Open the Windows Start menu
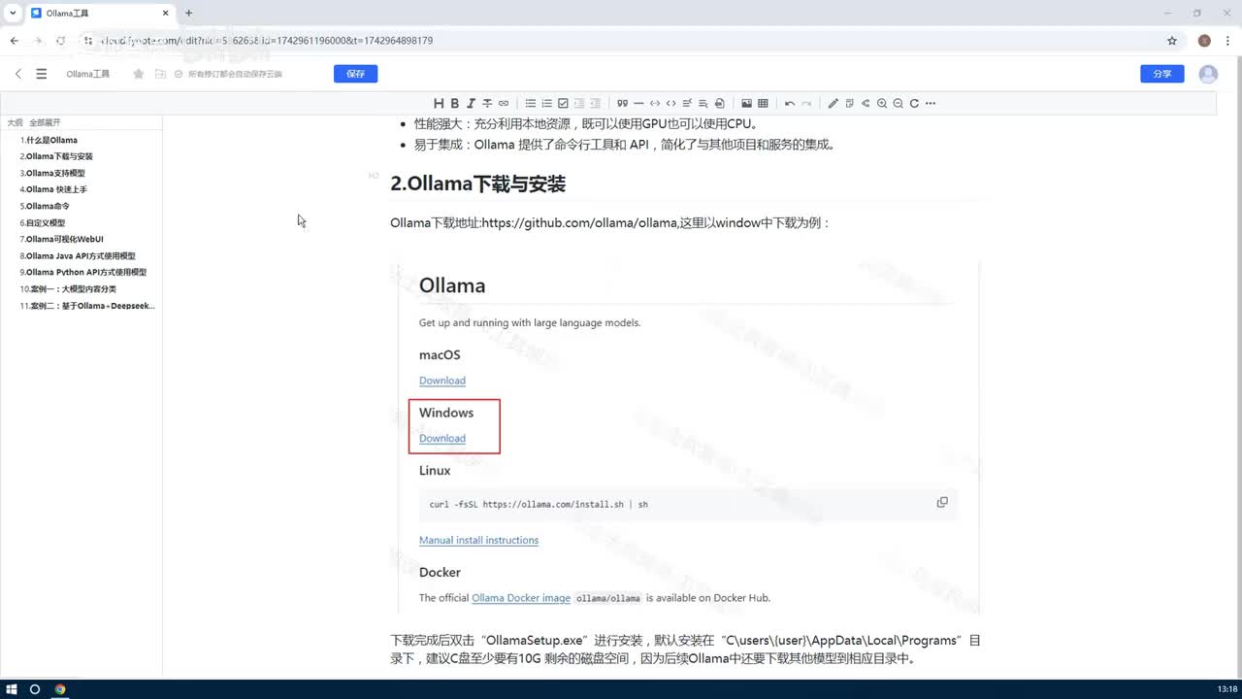 [13, 689]
